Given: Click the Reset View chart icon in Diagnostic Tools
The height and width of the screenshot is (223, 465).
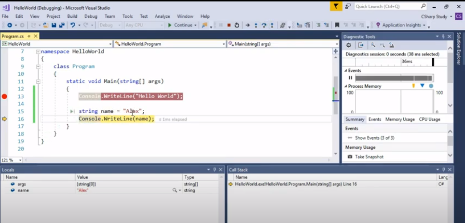Looking at the screenshot, I should [392, 45].
